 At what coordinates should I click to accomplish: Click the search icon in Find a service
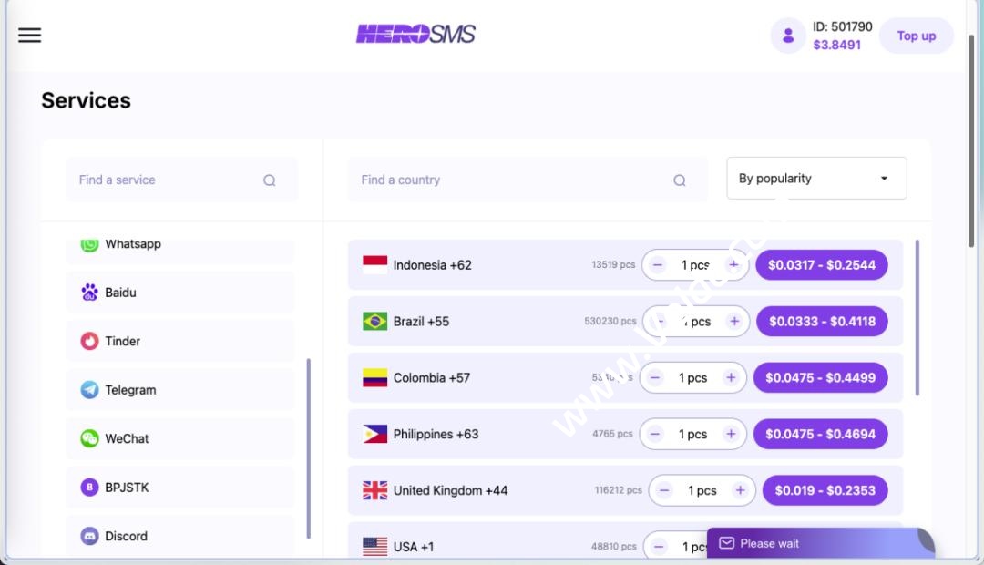270,180
